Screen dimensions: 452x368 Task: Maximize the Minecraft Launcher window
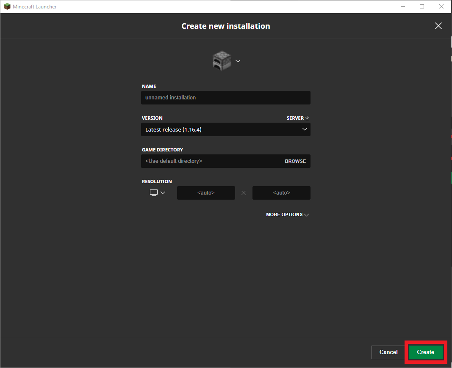[x=422, y=6]
